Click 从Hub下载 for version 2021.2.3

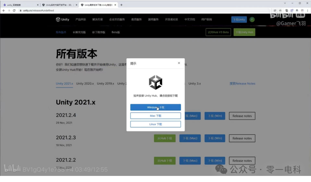tap(165, 138)
